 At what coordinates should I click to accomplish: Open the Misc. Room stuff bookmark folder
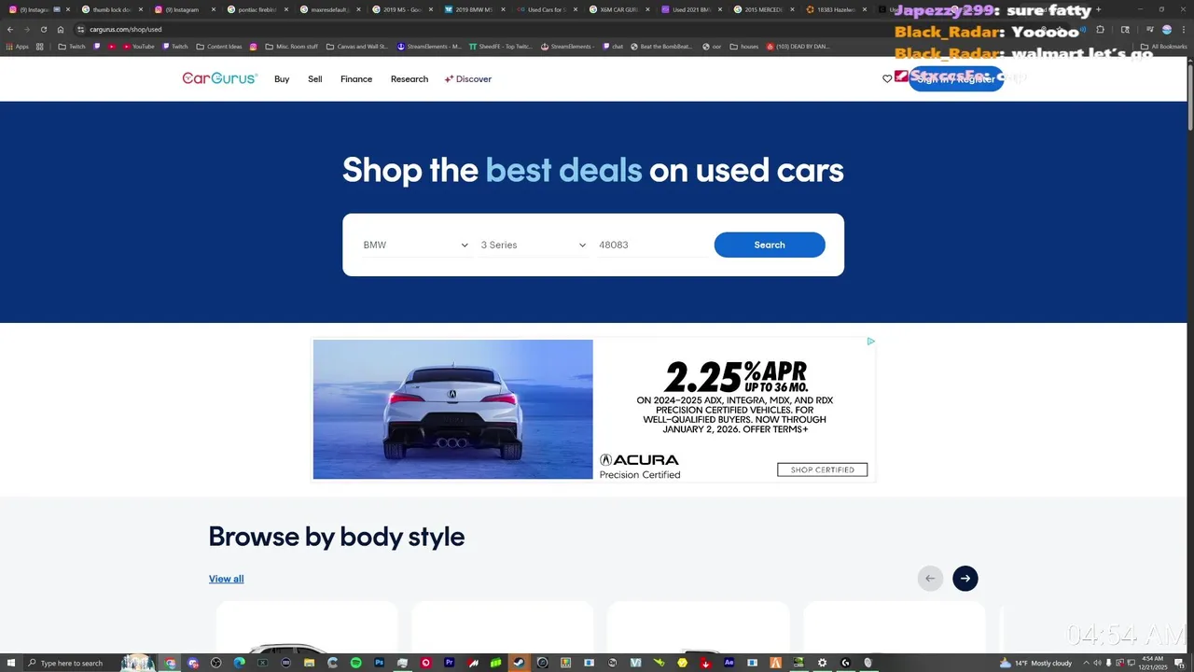click(x=291, y=46)
